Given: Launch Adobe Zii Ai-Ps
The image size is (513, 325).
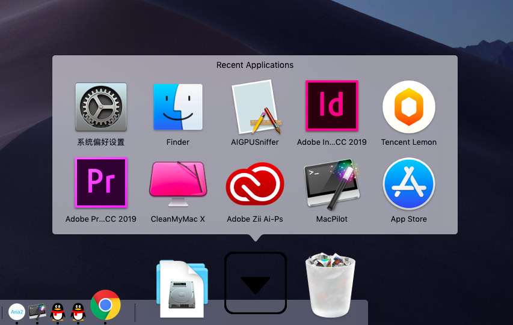Looking at the screenshot, I should [255, 183].
